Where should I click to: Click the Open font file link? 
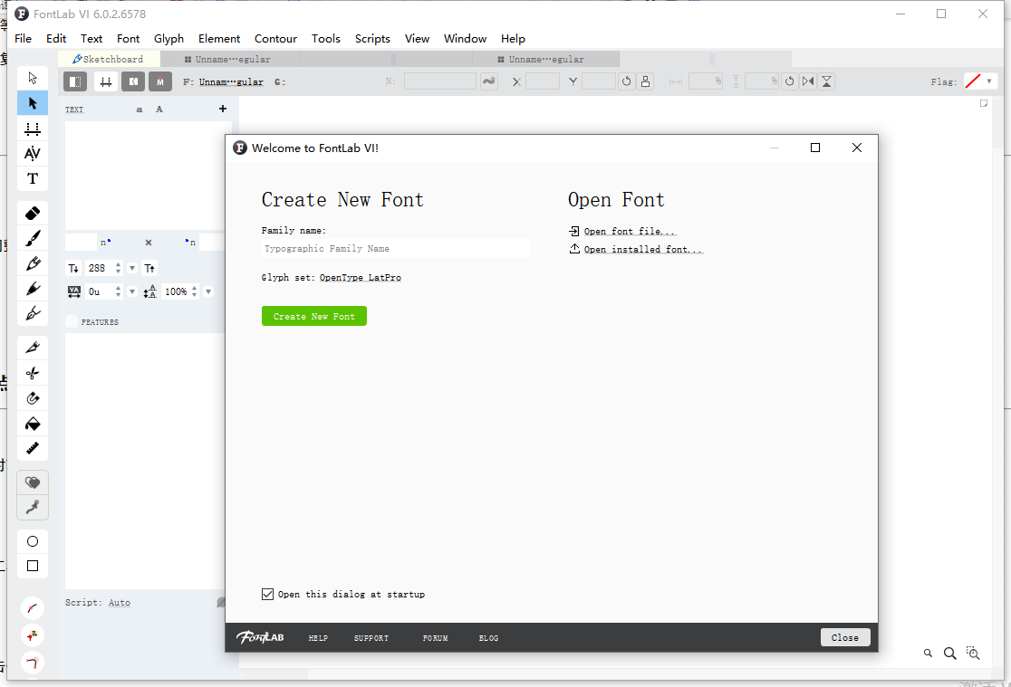point(630,232)
